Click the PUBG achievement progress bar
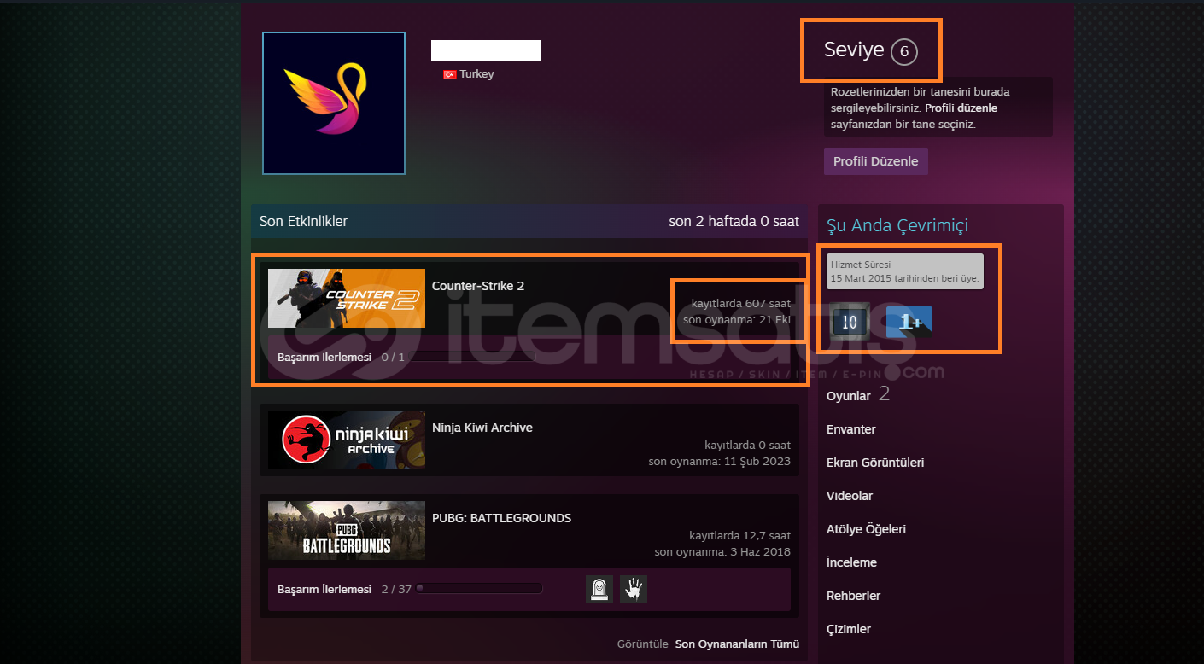This screenshot has height=664, width=1204. click(479, 588)
